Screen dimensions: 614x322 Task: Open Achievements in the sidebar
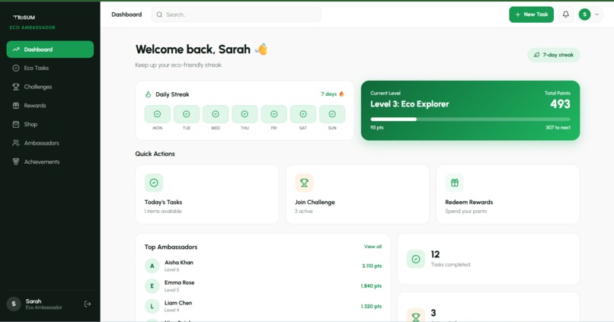tap(50, 162)
